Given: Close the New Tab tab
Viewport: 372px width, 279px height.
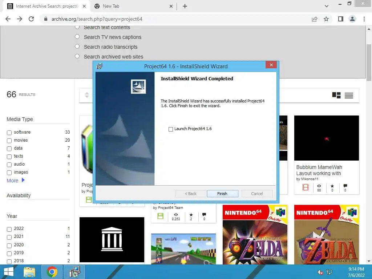Looking at the screenshot, I should coord(171,6).
